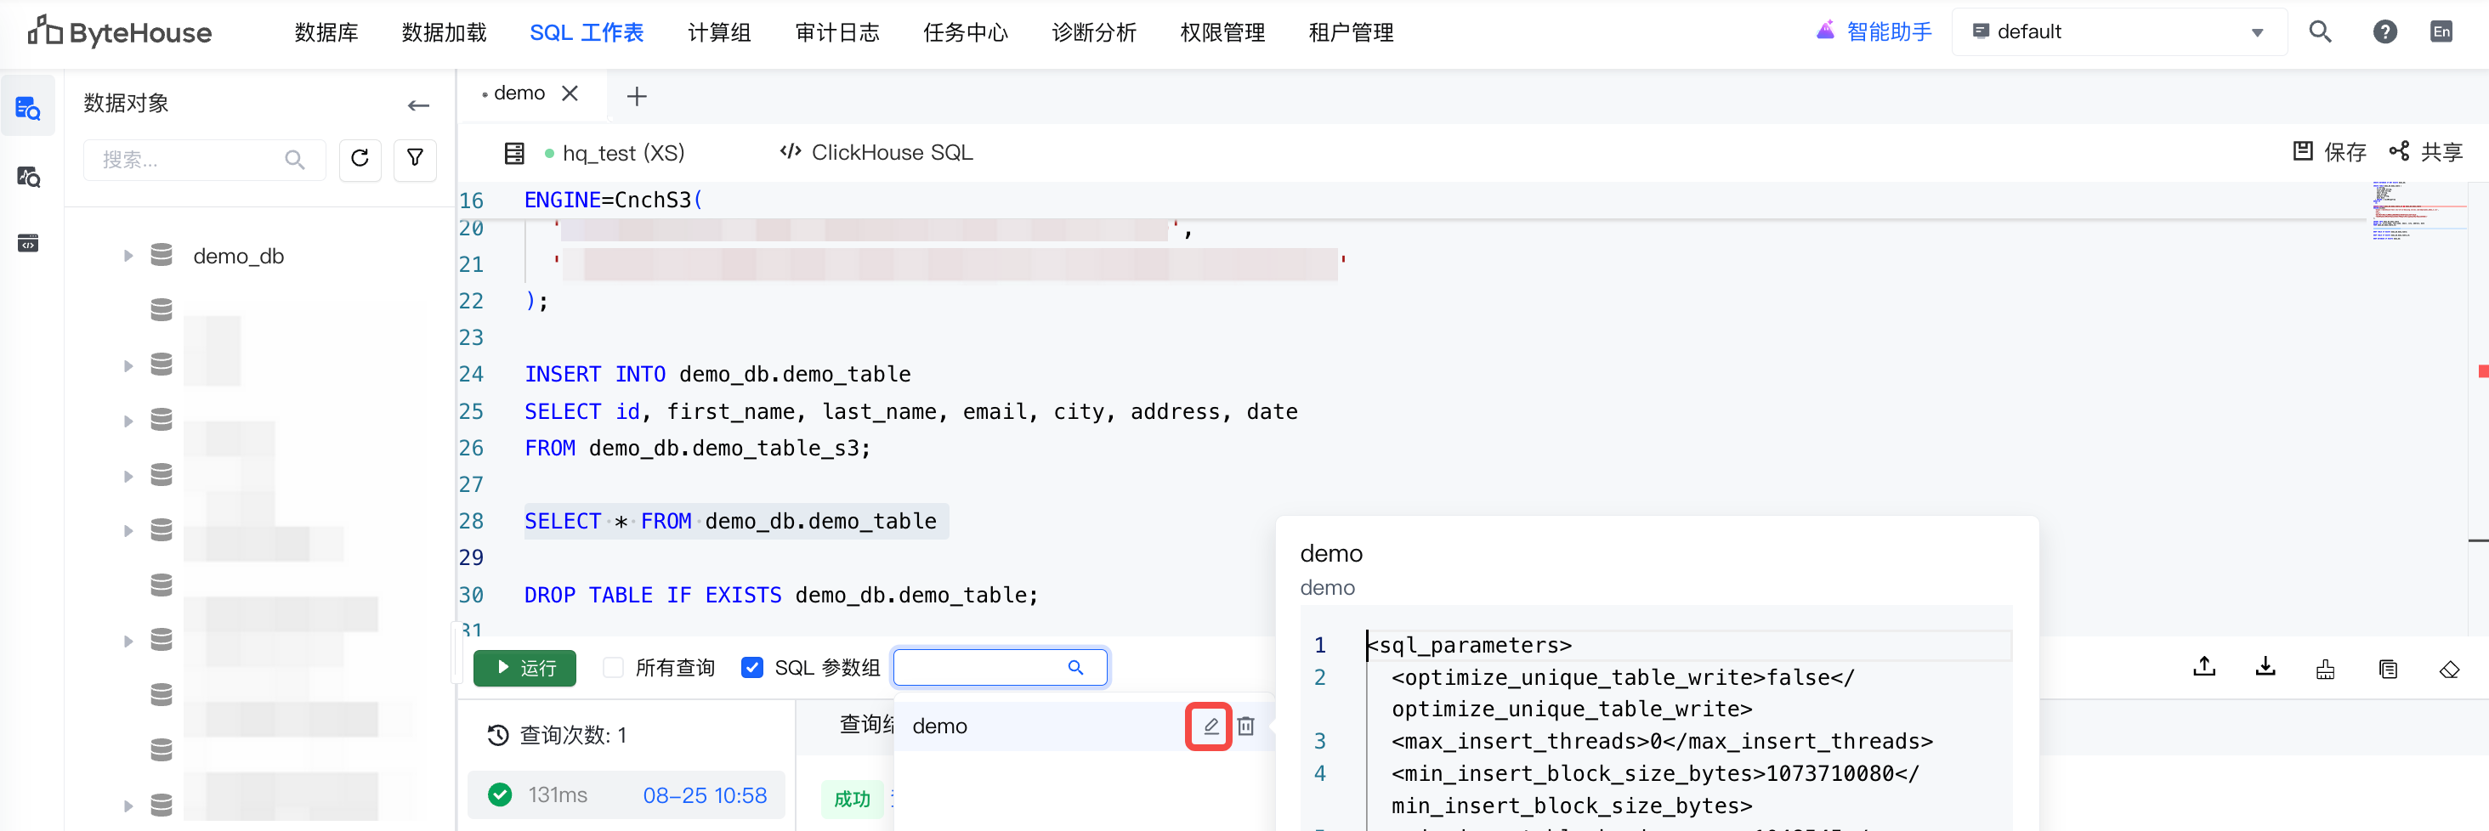2489x831 pixels.
Task: Click the green 运行 run button
Action: click(524, 668)
